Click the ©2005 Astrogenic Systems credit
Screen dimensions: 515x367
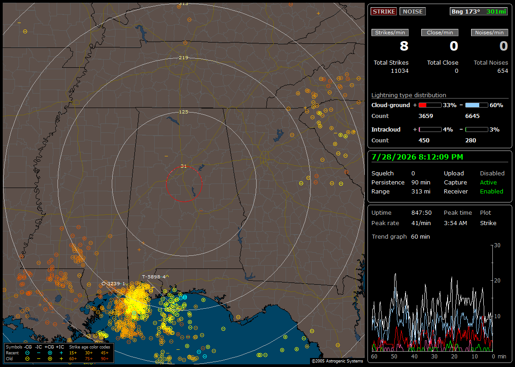tap(337, 361)
